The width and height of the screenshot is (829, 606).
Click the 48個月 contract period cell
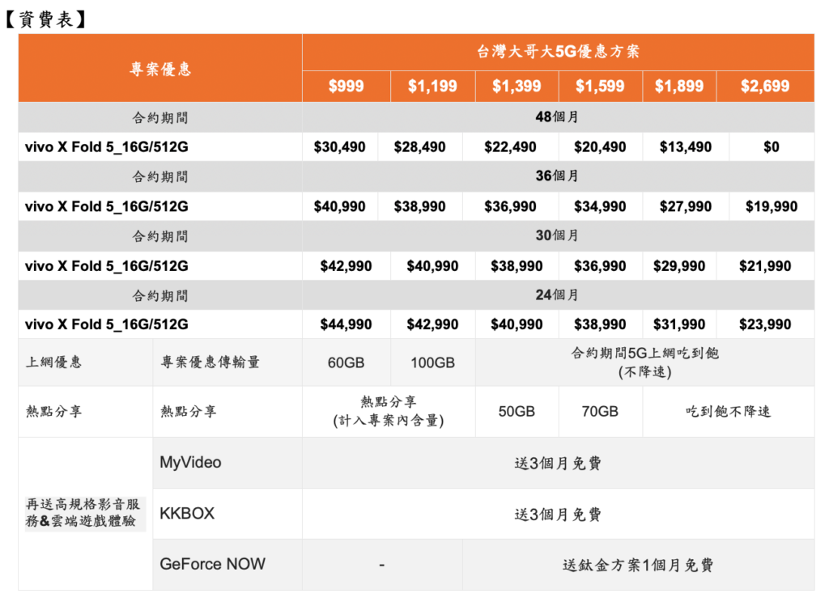click(558, 117)
